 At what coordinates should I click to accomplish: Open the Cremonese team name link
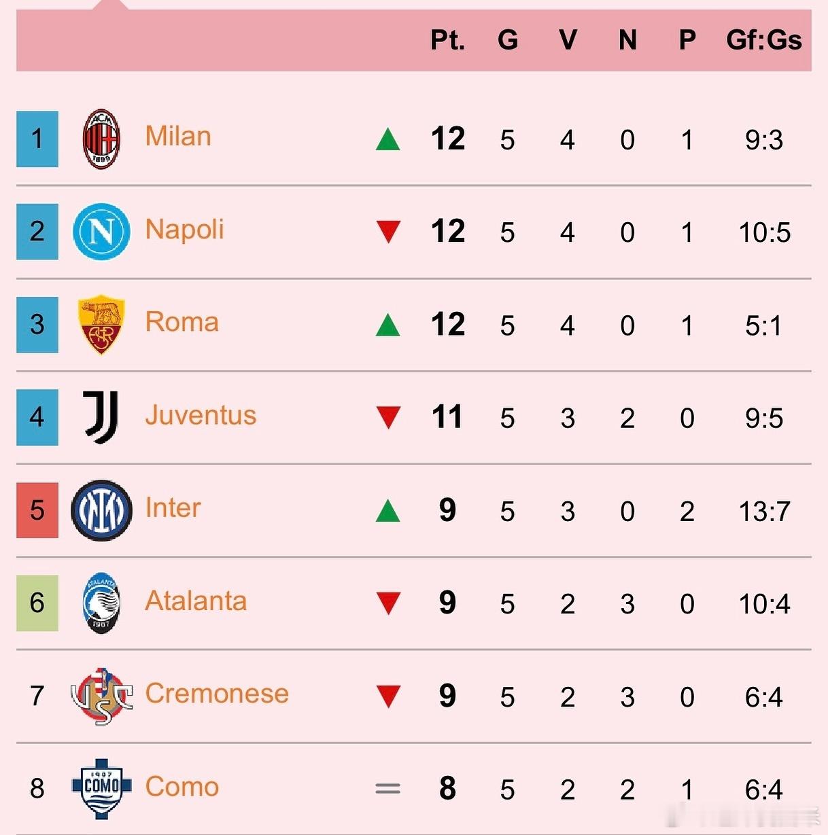pos(217,694)
